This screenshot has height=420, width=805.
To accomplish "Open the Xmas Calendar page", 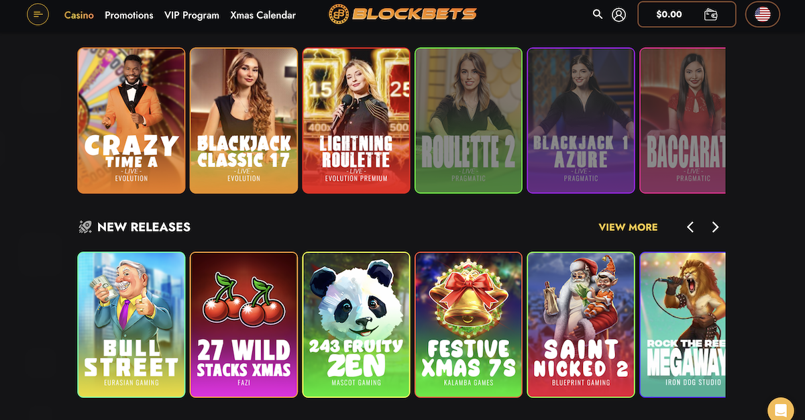I will coord(263,15).
